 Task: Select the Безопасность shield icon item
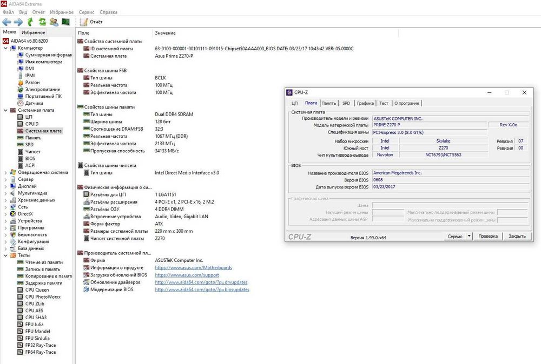[x=13, y=234]
